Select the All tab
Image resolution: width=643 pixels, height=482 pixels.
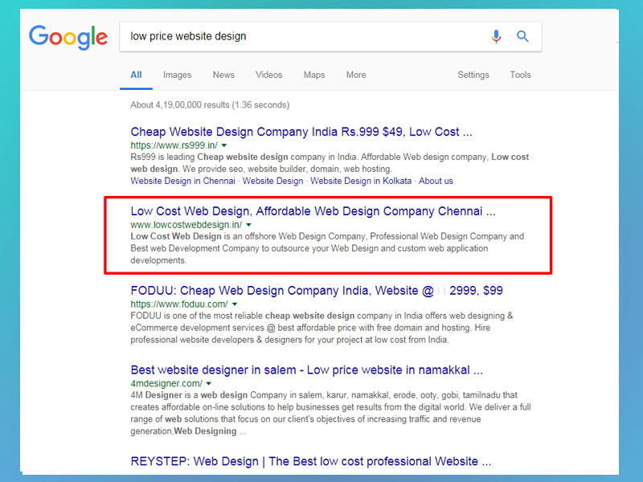pyautogui.click(x=136, y=75)
